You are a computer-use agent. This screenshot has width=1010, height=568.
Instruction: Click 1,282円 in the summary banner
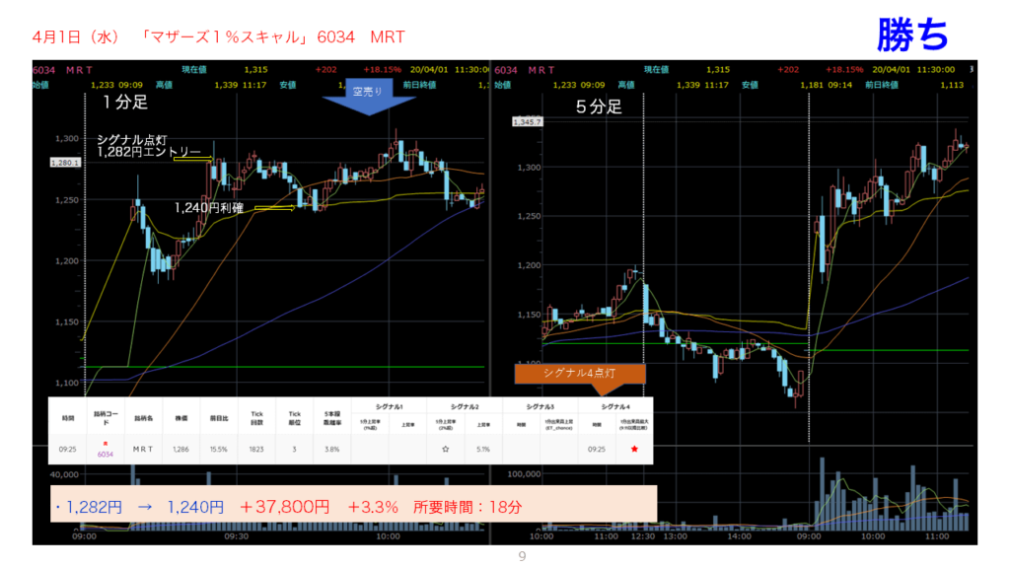coord(94,508)
